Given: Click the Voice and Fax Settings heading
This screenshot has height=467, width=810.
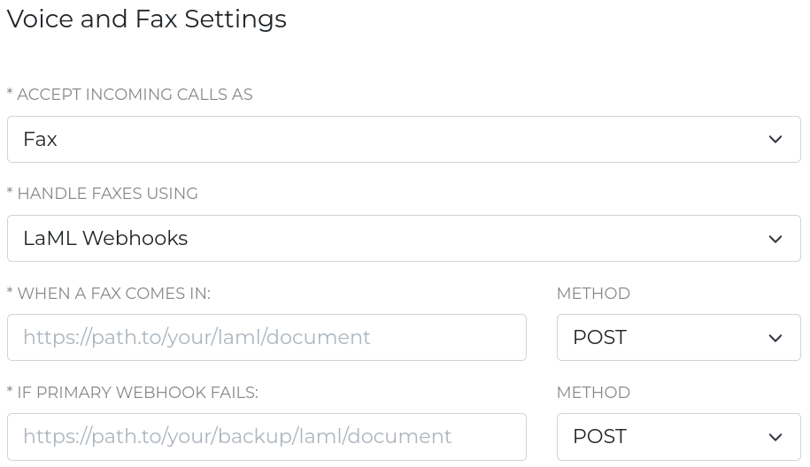Looking at the screenshot, I should [x=147, y=19].
